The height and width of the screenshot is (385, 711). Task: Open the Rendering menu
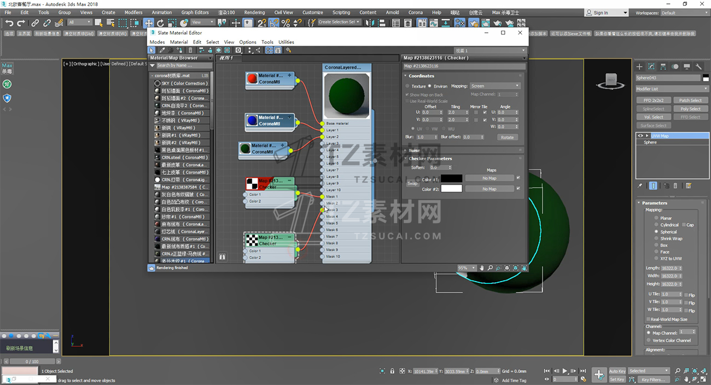[254, 12]
